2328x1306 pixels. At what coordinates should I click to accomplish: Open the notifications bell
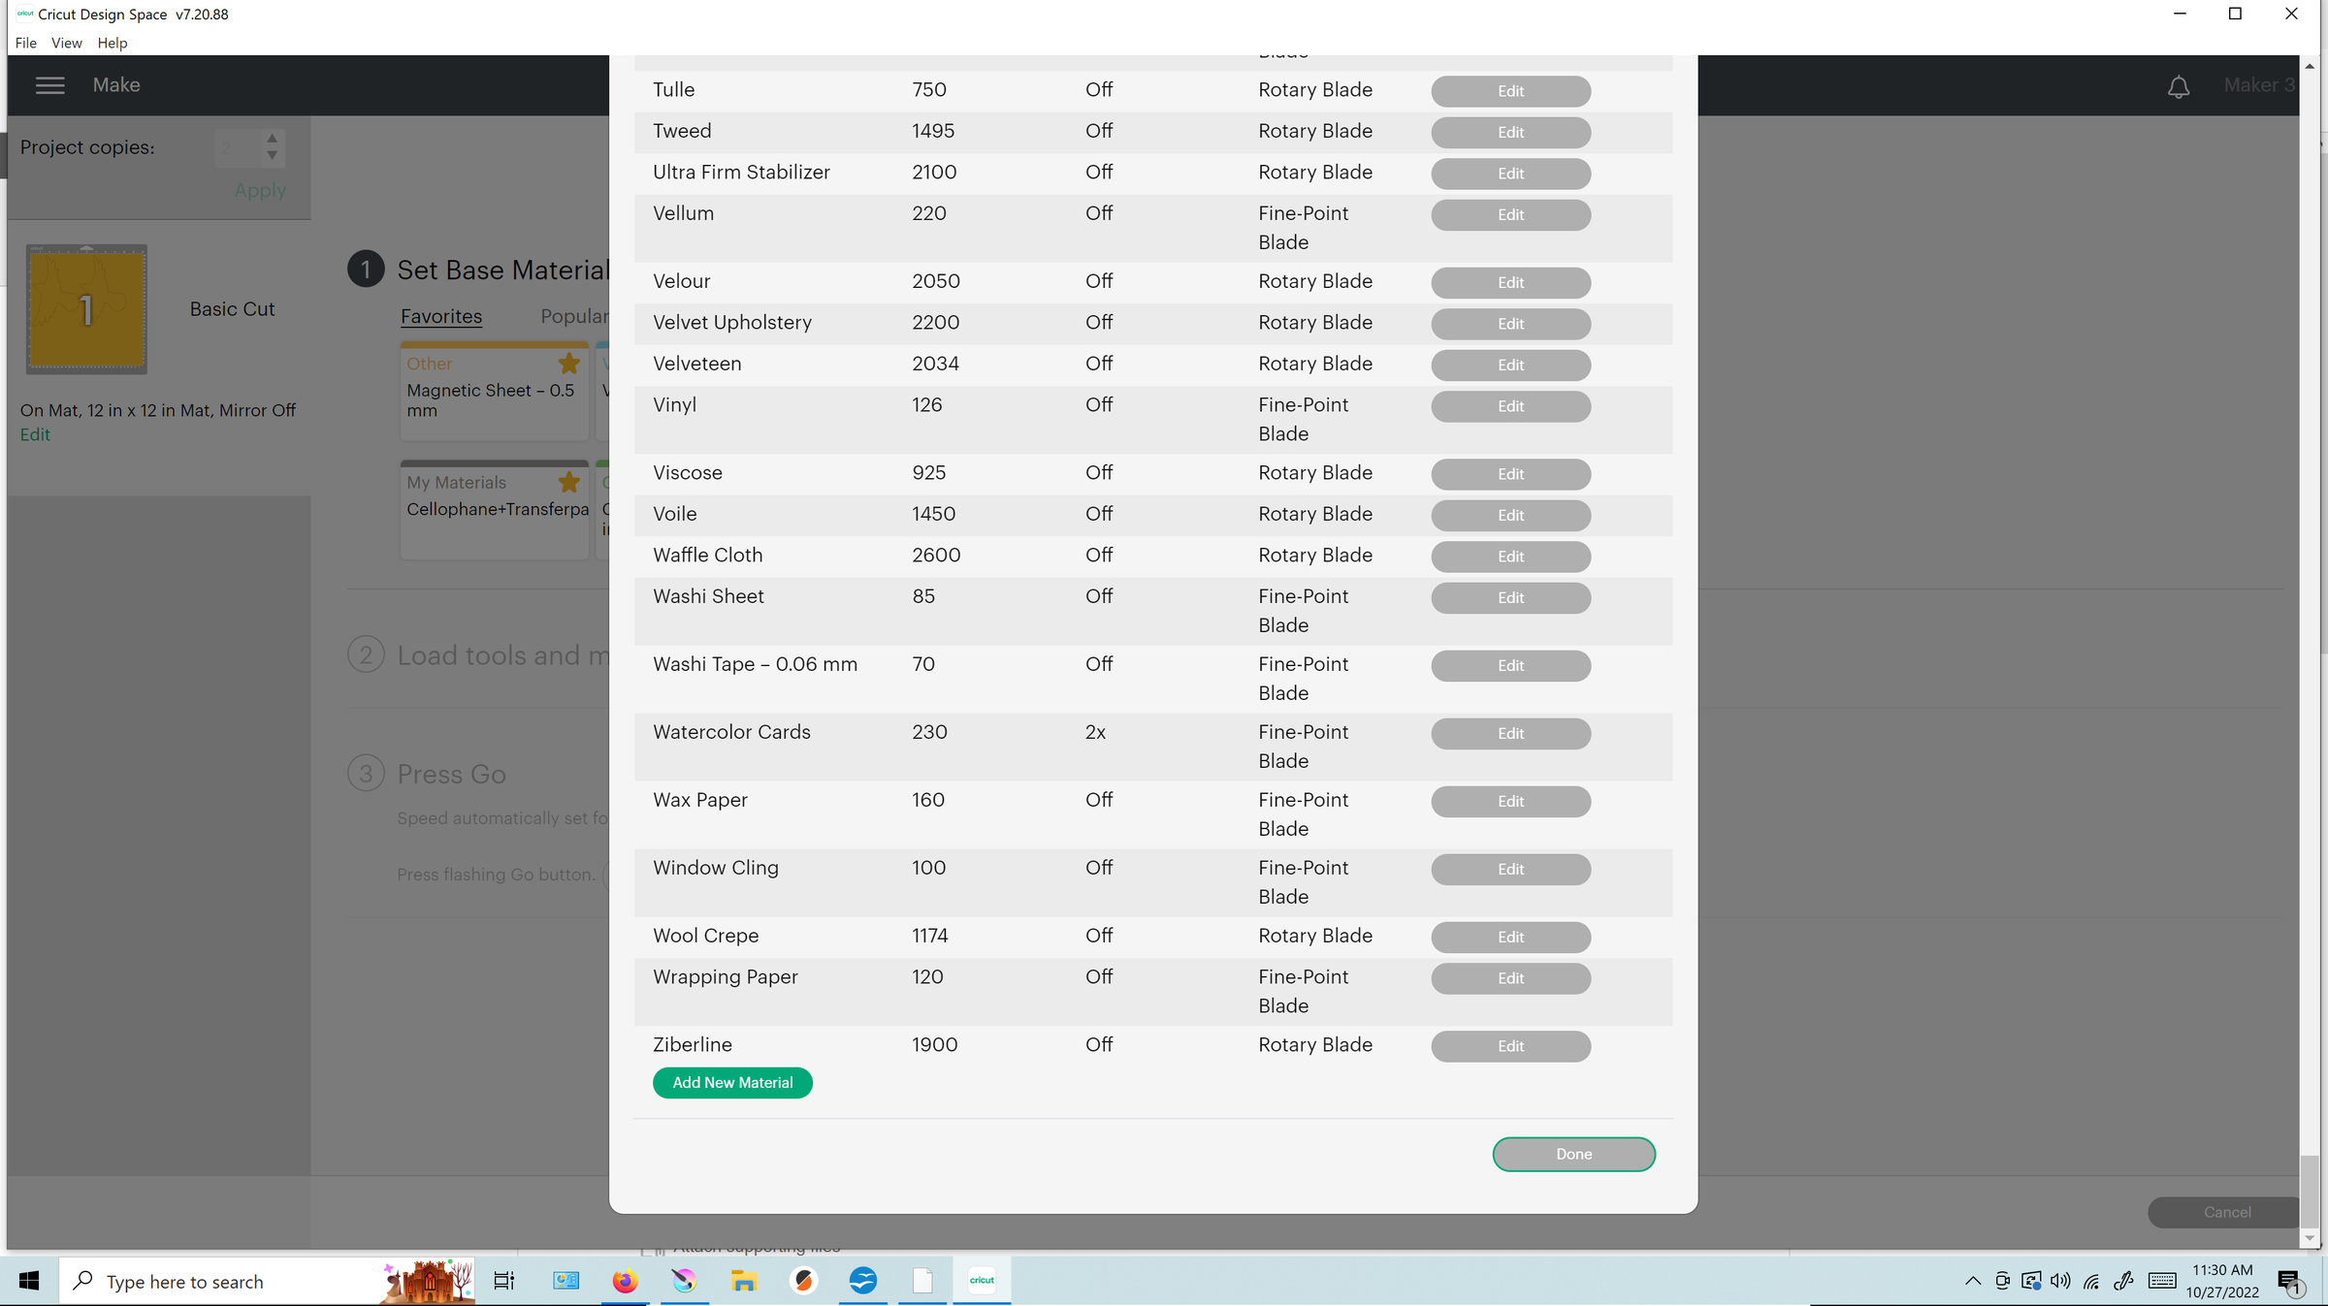(2179, 86)
